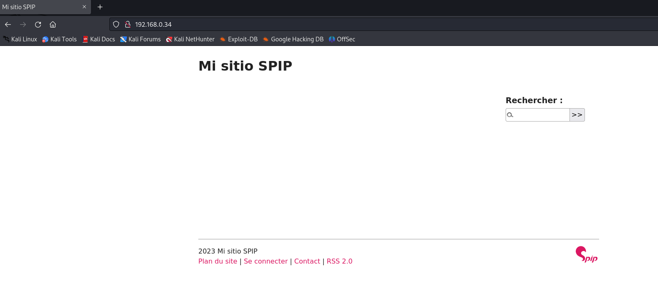The image size is (658, 302).
Task: Open the Kali Linux bookmark
Action: pyautogui.click(x=20, y=39)
